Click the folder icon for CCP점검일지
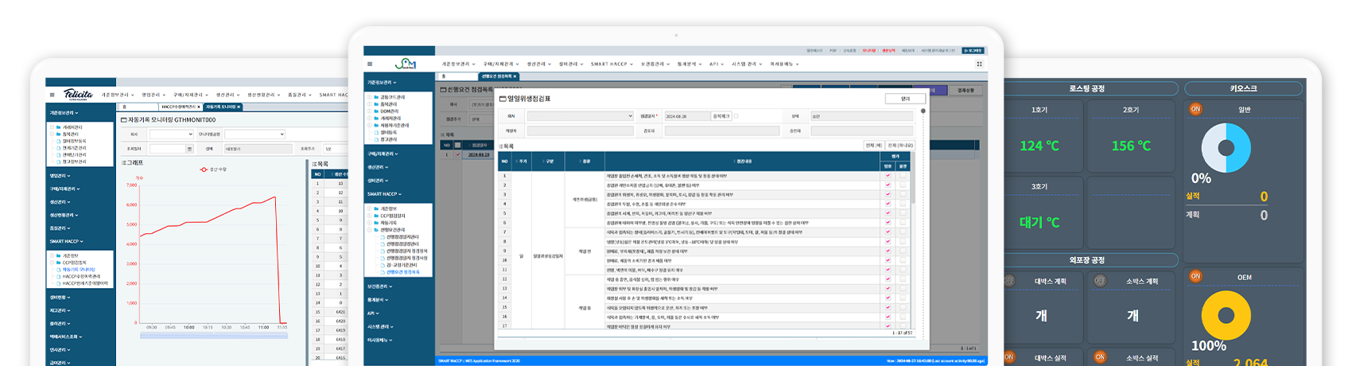1352x366 pixels. pos(377,216)
